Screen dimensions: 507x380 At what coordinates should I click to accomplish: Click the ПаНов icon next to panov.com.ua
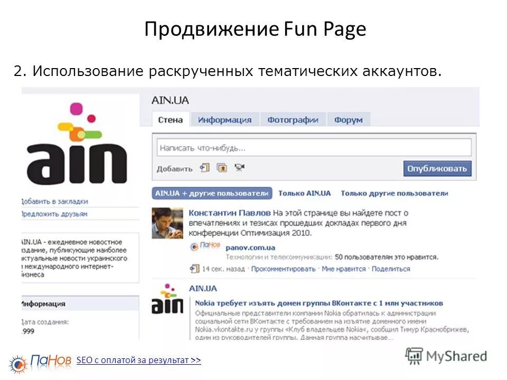pos(195,247)
